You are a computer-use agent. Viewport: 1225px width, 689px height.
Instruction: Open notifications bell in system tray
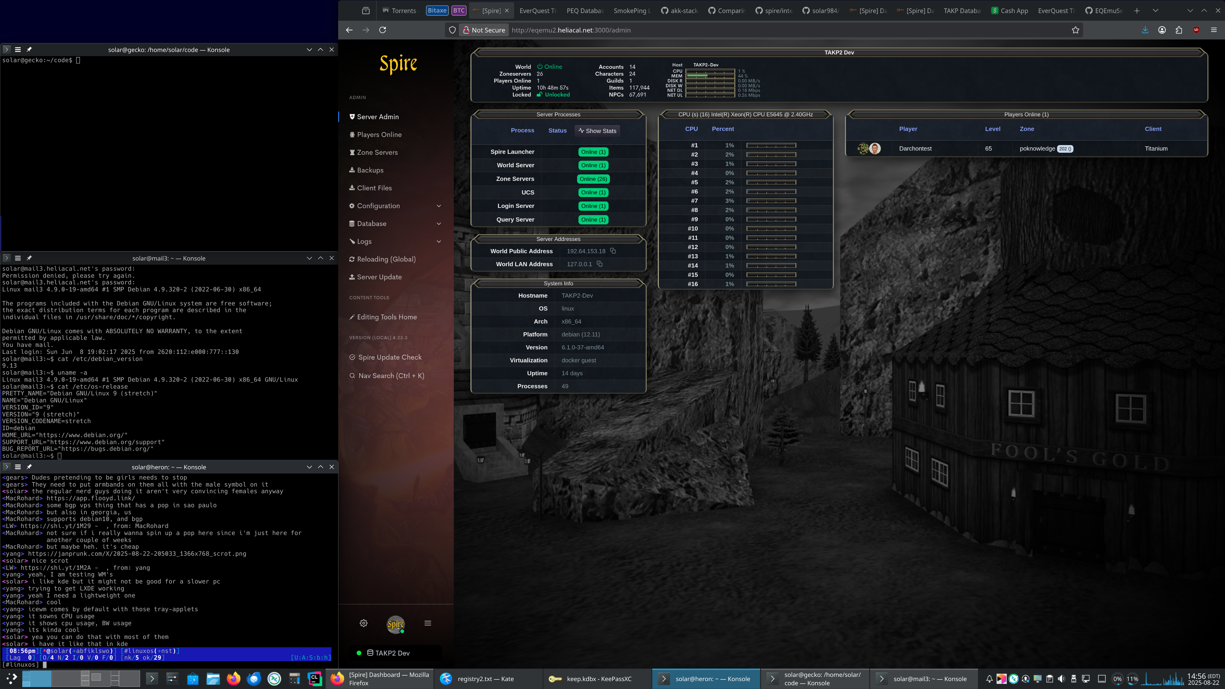[989, 678]
